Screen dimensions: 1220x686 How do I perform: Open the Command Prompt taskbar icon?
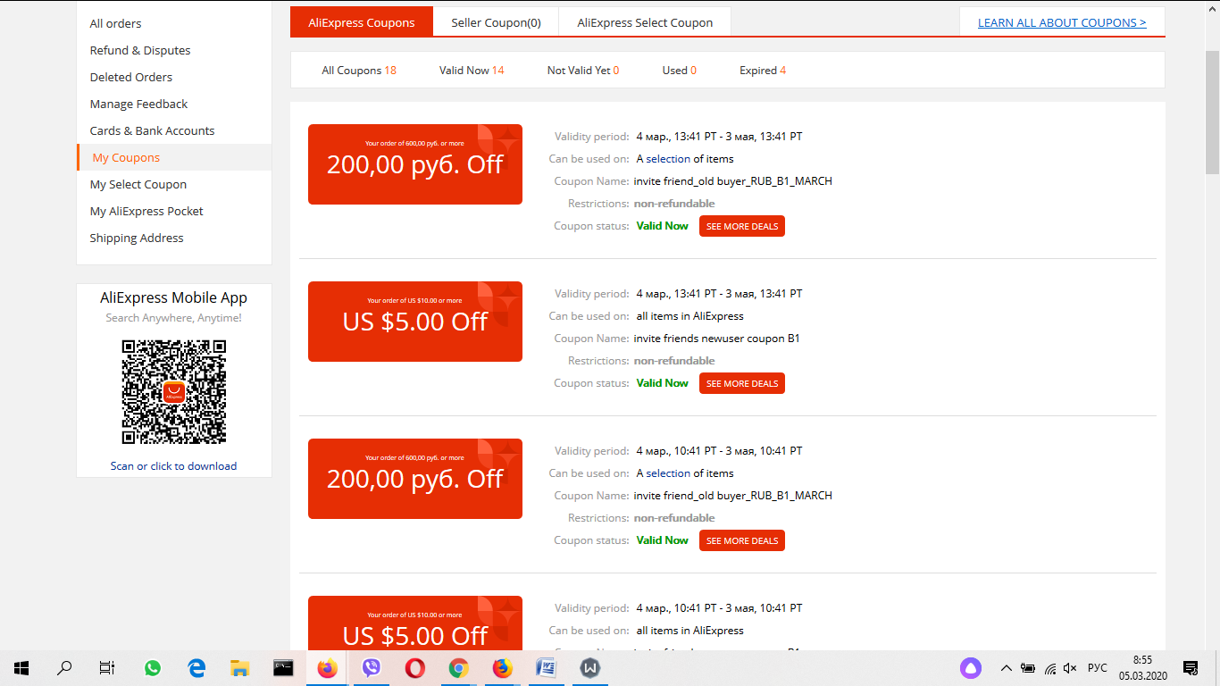[x=283, y=667]
